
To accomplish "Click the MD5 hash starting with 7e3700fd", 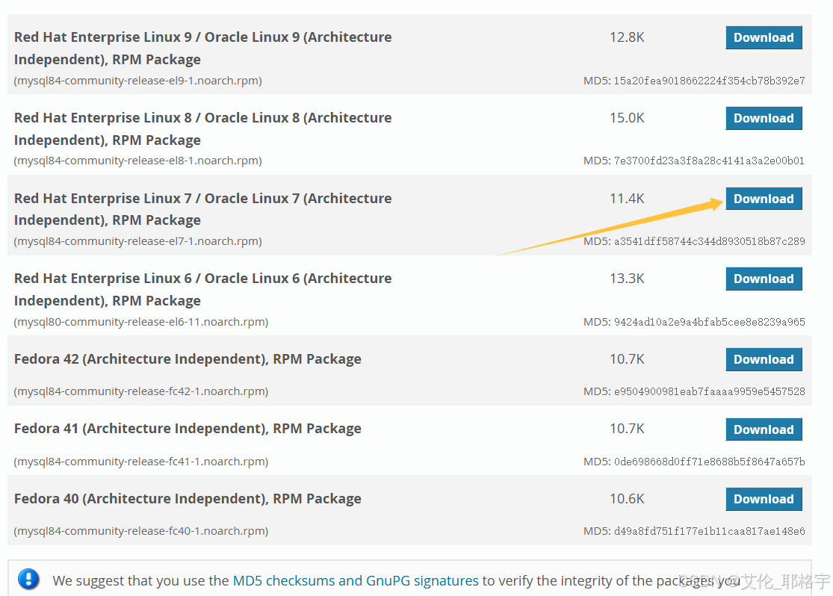I will [709, 161].
